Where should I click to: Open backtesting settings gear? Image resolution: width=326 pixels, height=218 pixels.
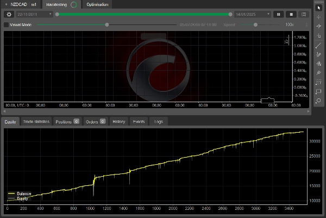click(9, 14)
